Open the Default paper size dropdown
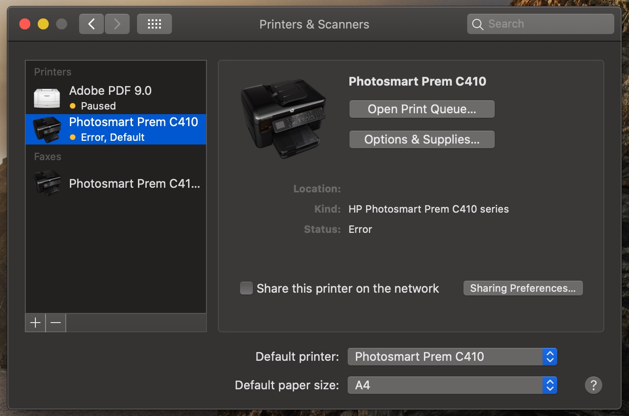 pos(452,385)
